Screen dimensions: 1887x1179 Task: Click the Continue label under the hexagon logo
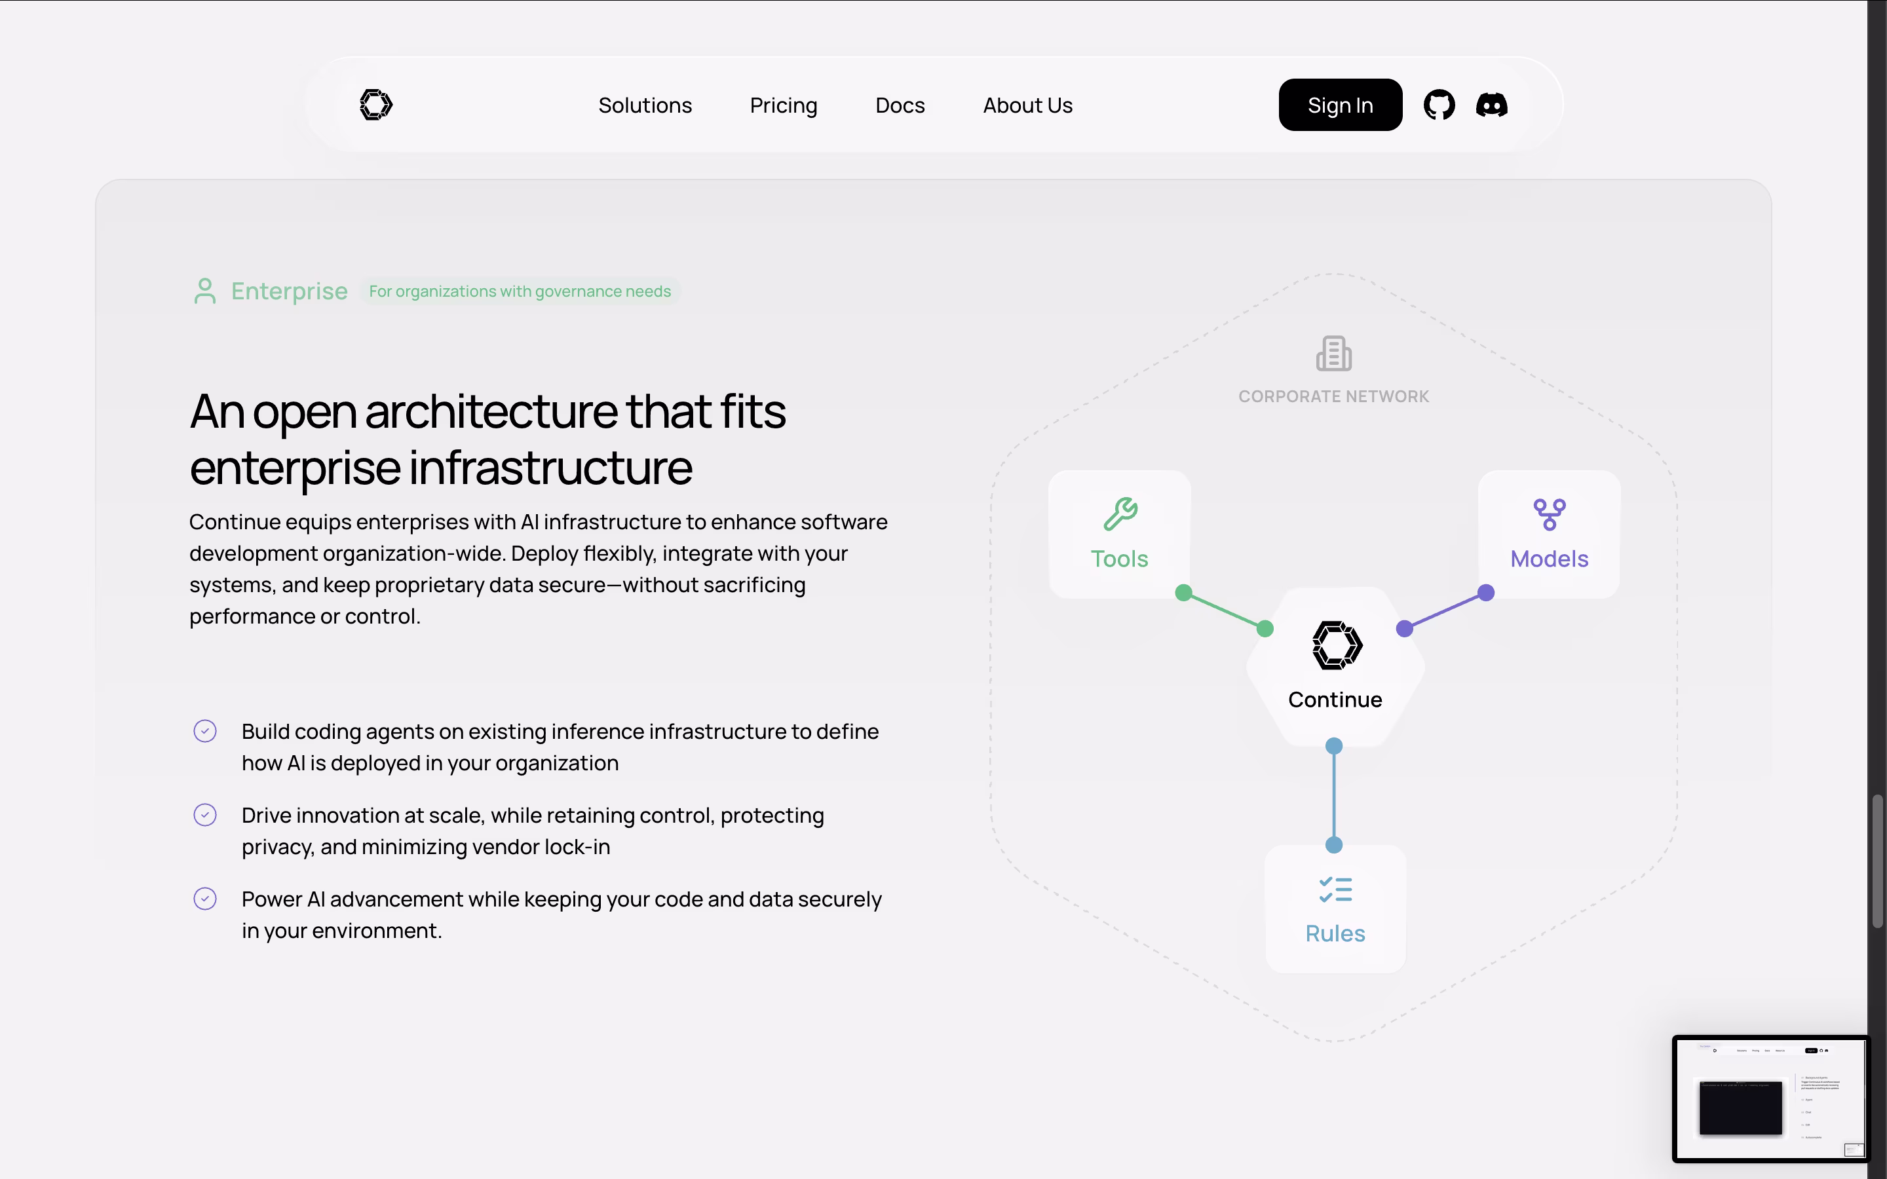point(1335,700)
